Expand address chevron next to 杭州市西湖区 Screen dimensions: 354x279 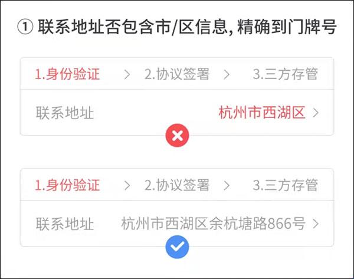point(316,113)
